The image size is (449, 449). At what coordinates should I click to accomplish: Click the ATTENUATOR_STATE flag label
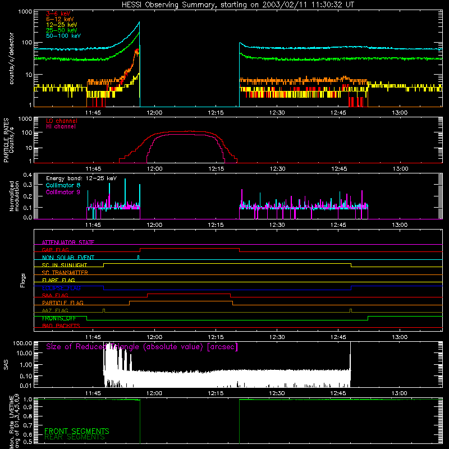pos(68,242)
